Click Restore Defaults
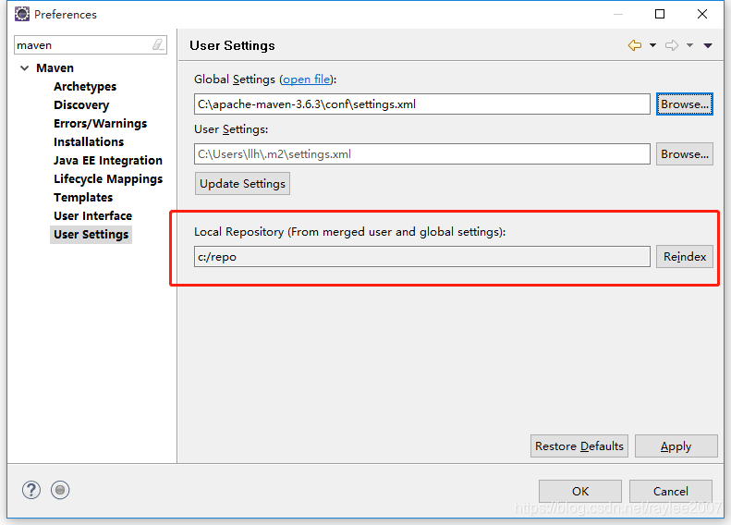This screenshot has height=525, width=731. 579,446
